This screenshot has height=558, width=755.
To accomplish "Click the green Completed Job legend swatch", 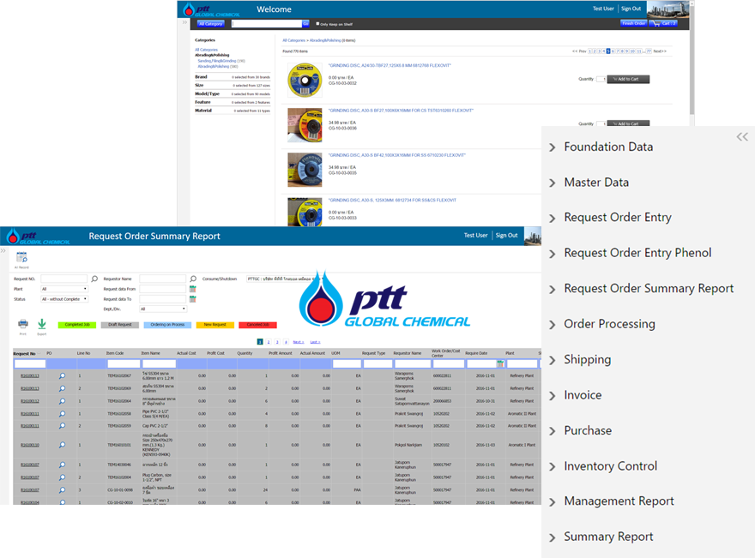I will [77, 325].
